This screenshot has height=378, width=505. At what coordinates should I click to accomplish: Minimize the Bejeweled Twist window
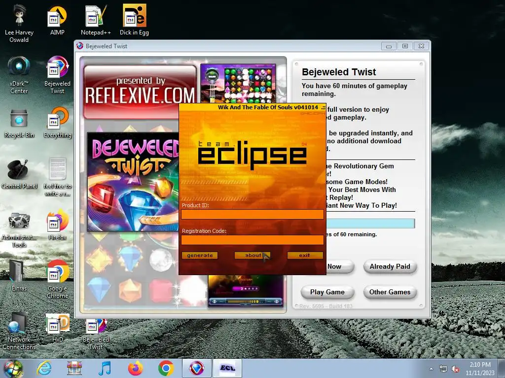(x=389, y=46)
